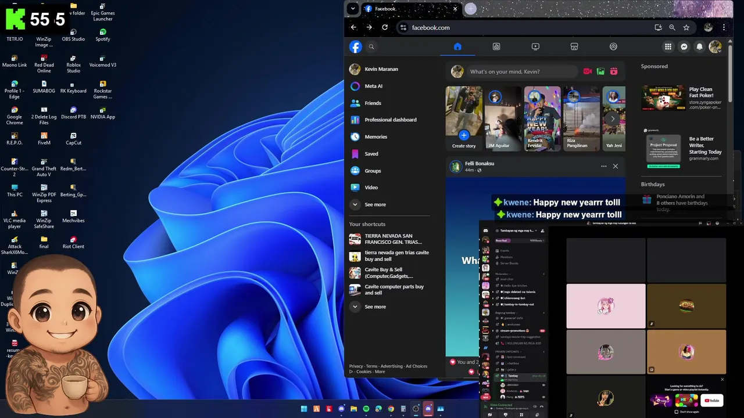
Task: Open the Privacy footer link
Action: point(356,366)
